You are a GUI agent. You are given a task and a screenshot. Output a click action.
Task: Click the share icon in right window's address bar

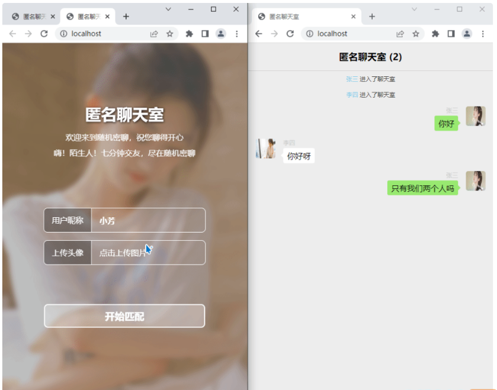click(400, 34)
